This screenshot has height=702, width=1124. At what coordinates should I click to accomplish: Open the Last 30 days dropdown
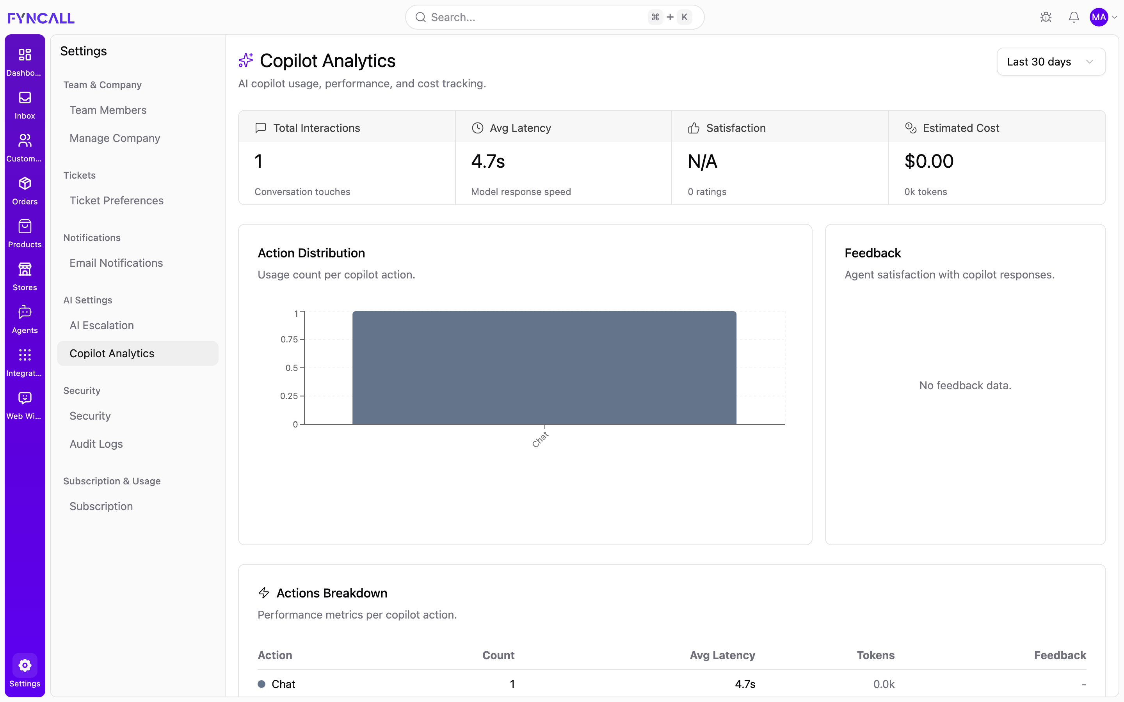tap(1051, 62)
